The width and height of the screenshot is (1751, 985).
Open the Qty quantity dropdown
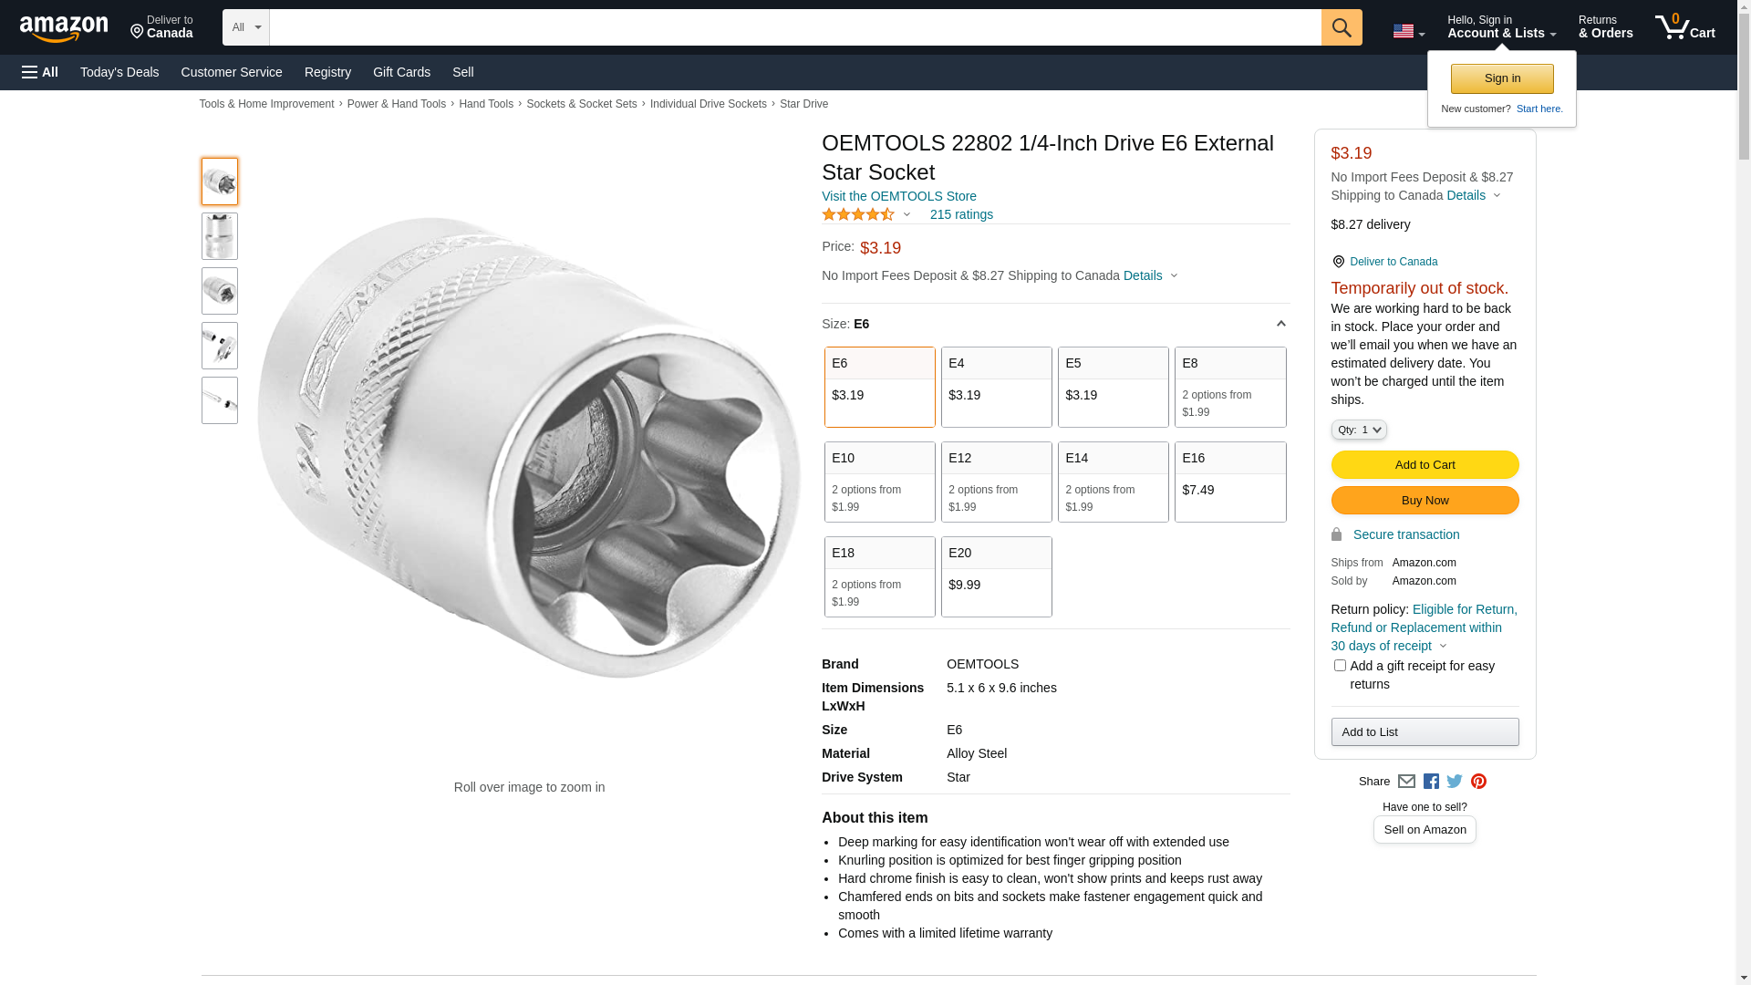(1358, 430)
